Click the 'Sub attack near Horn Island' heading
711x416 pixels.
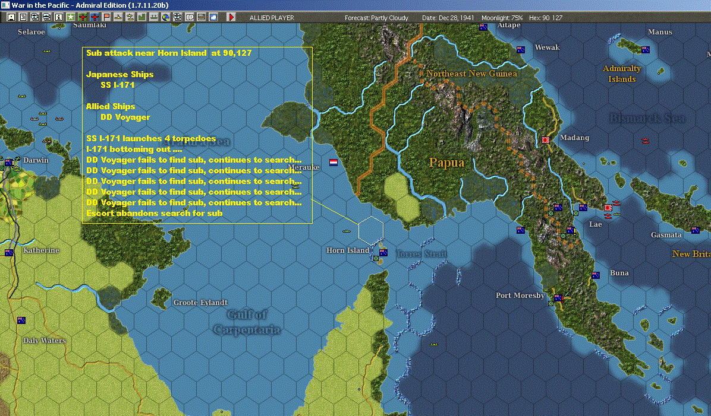click(146, 53)
